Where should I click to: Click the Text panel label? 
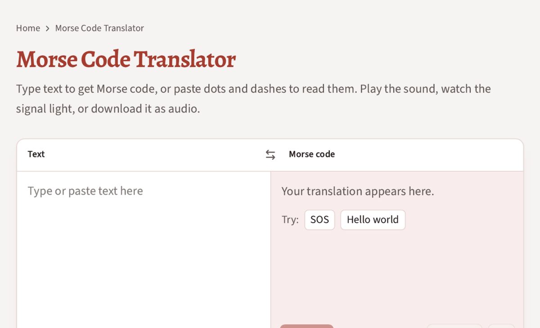(x=36, y=154)
